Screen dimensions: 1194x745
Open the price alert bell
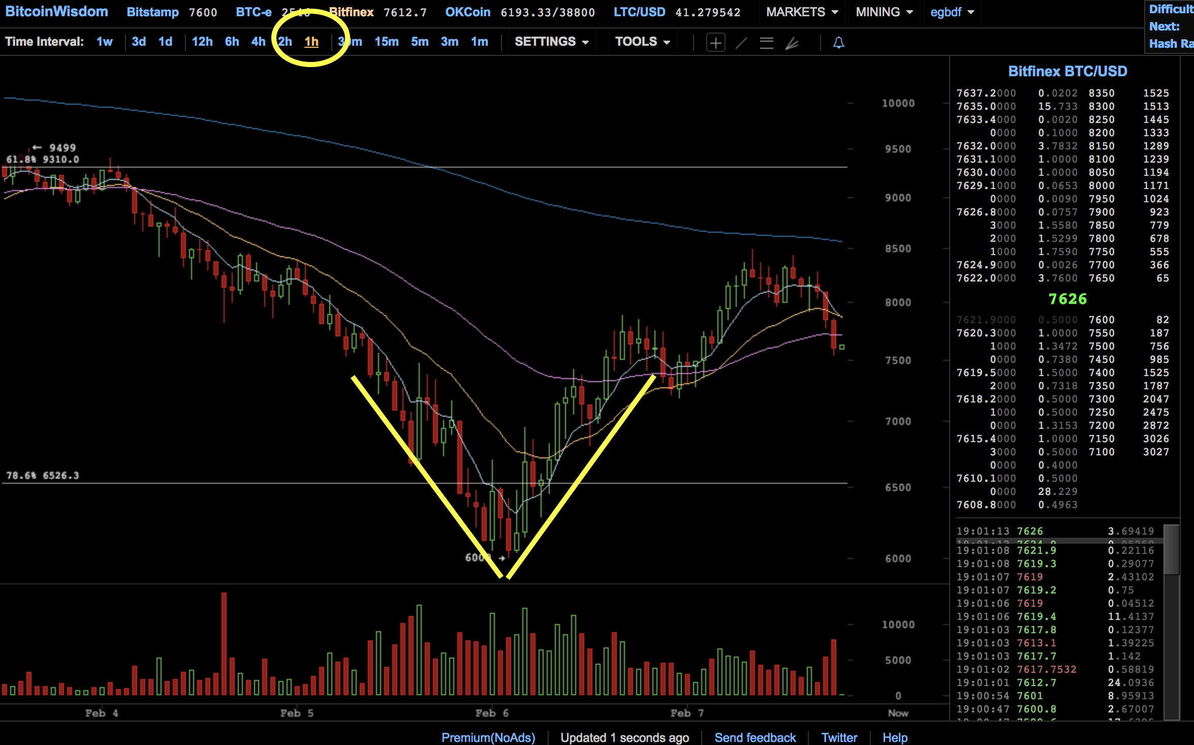coord(839,43)
